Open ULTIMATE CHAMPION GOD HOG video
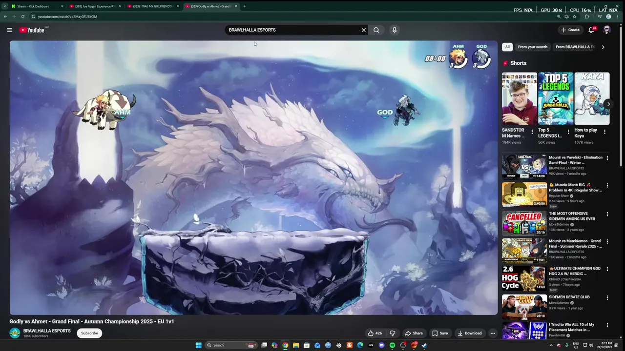The height and width of the screenshot is (351, 625). point(524,278)
